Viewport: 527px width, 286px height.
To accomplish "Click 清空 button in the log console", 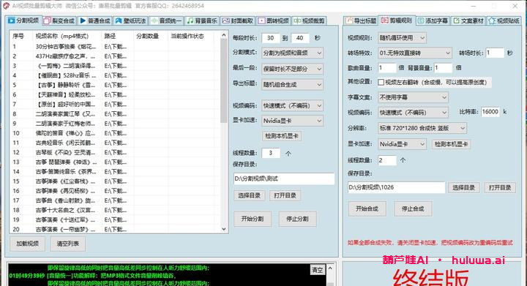I will point(317,270).
